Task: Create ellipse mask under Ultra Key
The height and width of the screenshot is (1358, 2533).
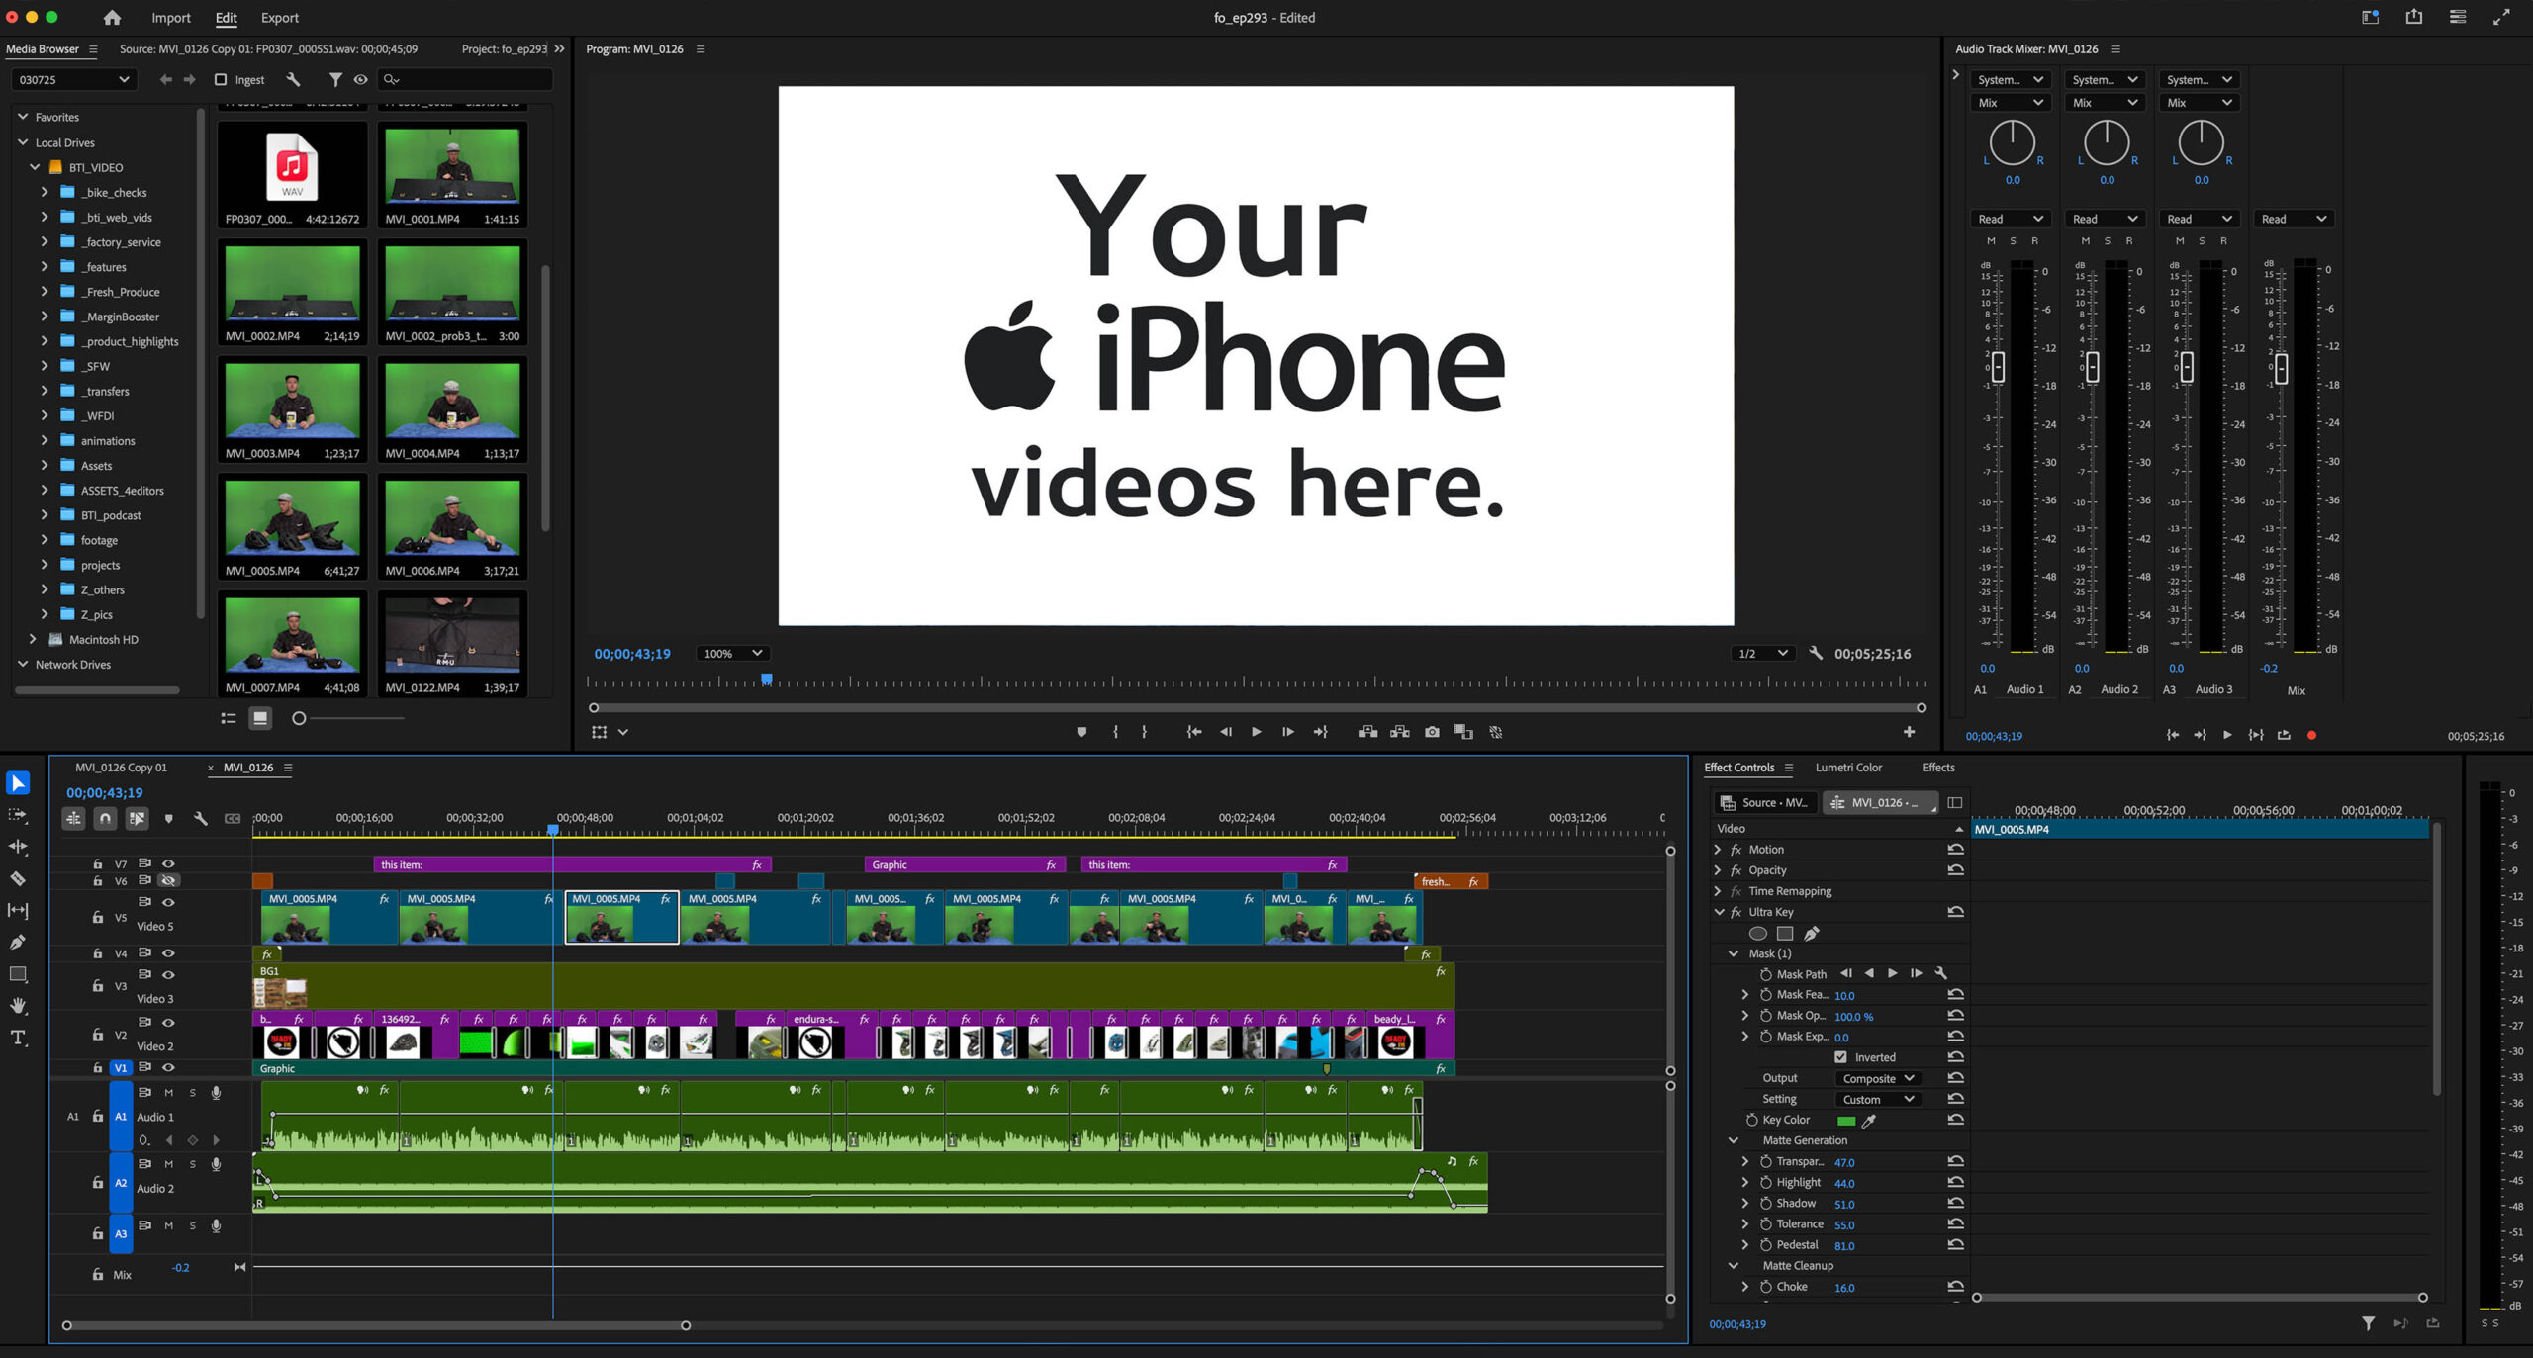Action: (x=1758, y=933)
